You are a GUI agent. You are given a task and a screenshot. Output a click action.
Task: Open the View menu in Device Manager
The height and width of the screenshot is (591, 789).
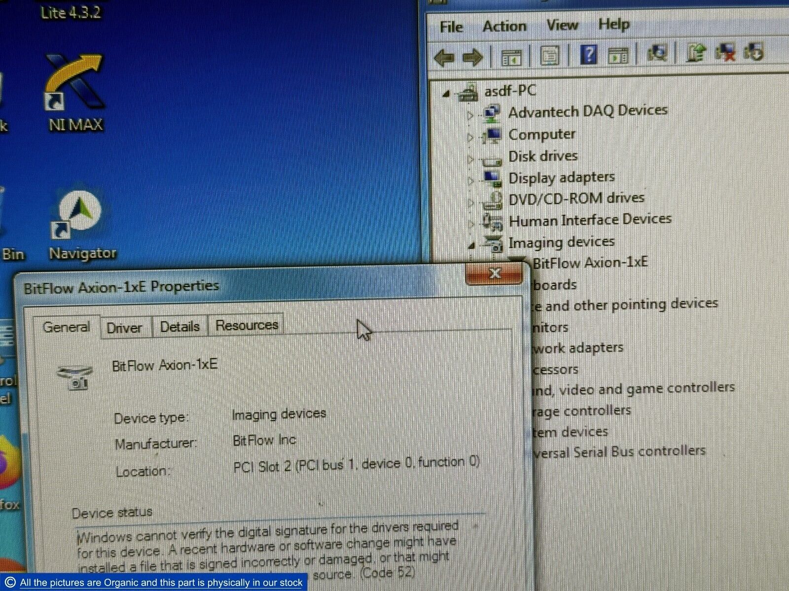pos(562,25)
